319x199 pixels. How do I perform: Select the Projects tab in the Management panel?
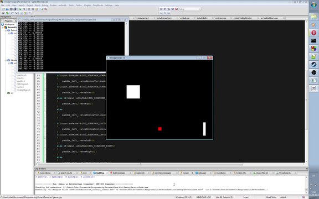click(x=8, y=20)
